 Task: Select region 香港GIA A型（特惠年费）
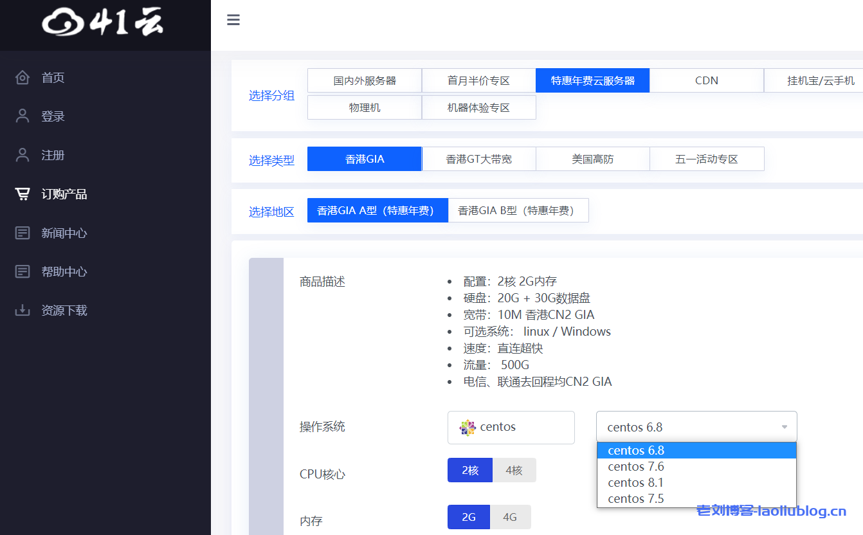(377, 210)
